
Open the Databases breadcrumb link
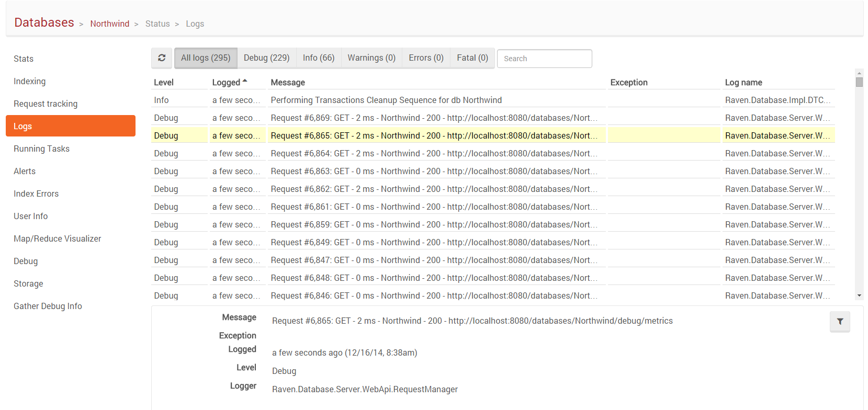[x=44, y=22]
